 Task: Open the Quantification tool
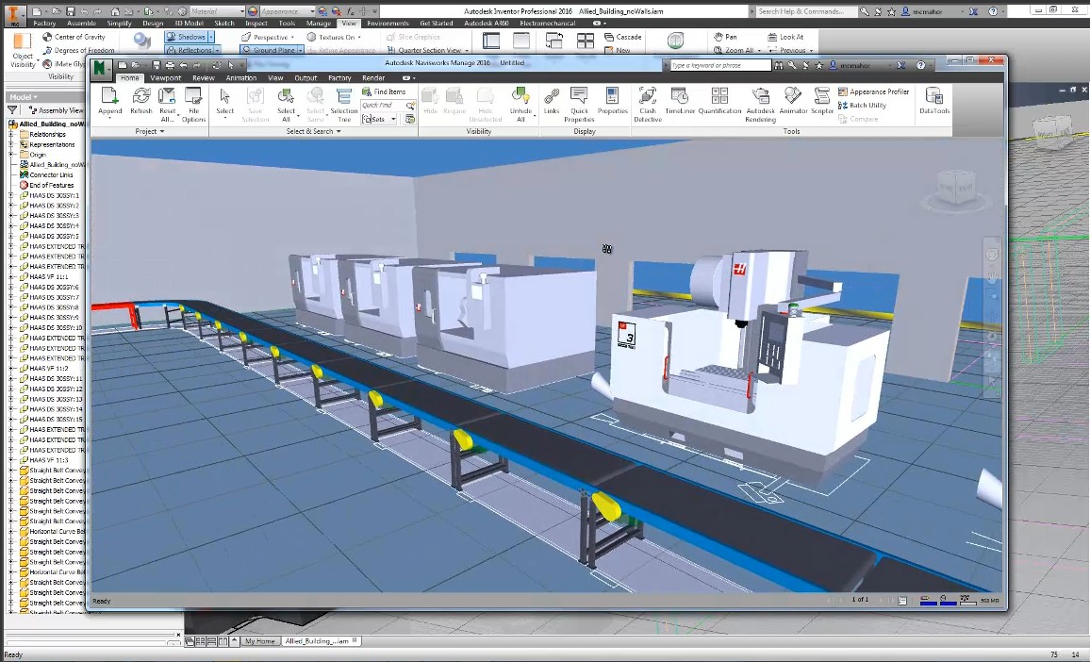pos(719,100)
